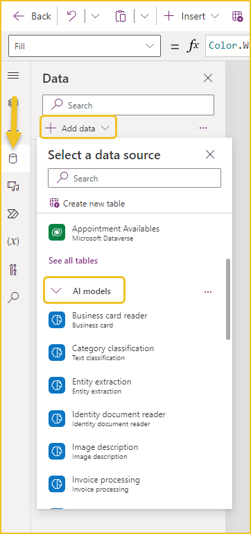Image resolution: width=251 pixels, height=534 pixels.
Task: Open the Insert menu dropdown
Action: (191, 16)
